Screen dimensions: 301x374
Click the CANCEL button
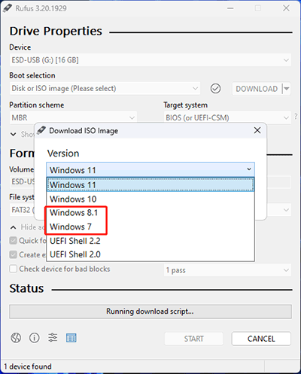[x=261, y=339]
